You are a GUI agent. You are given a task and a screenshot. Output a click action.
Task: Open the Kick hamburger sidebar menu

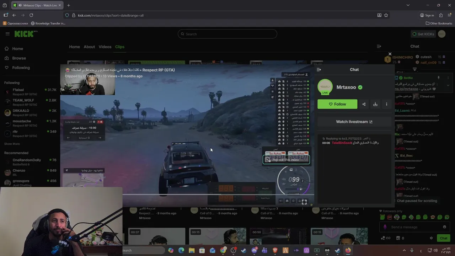click(x=7, y=34)
